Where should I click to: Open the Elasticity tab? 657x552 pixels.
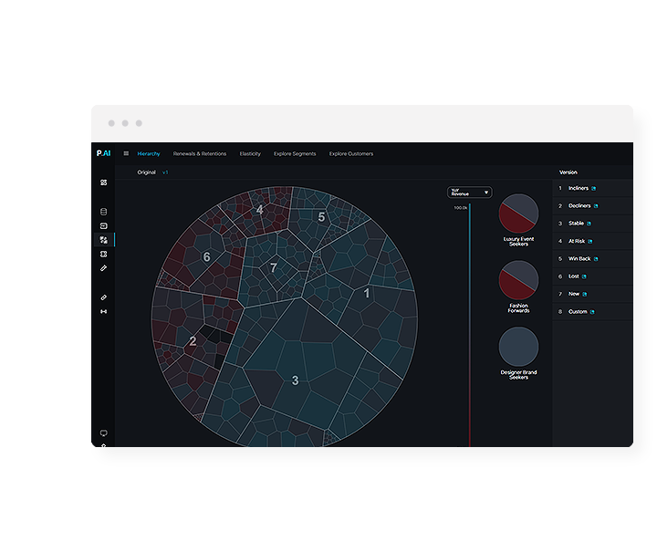tap(250, 153)
